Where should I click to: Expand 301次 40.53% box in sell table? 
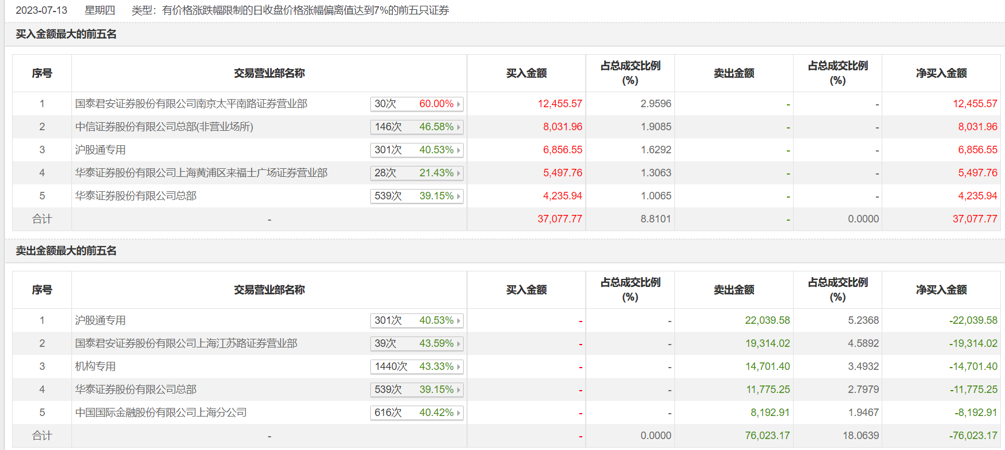click(417, 320)
